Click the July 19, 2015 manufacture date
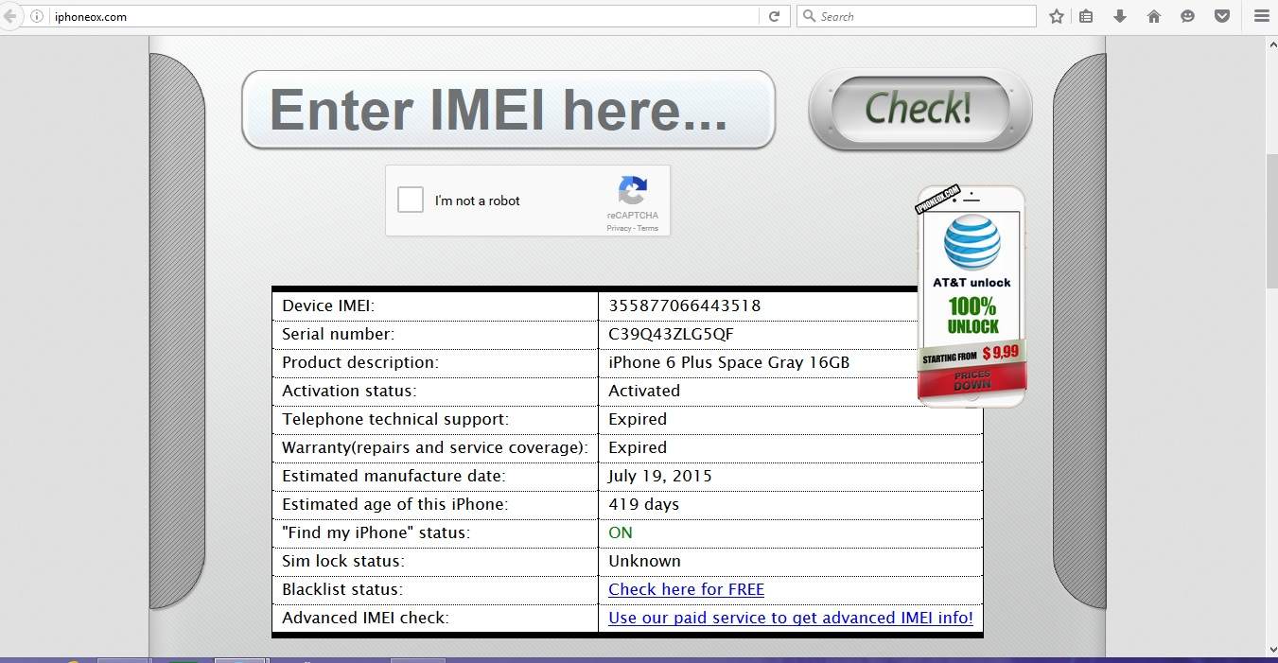The height and width of the screenshot is (663, 1278). [660, 476]
